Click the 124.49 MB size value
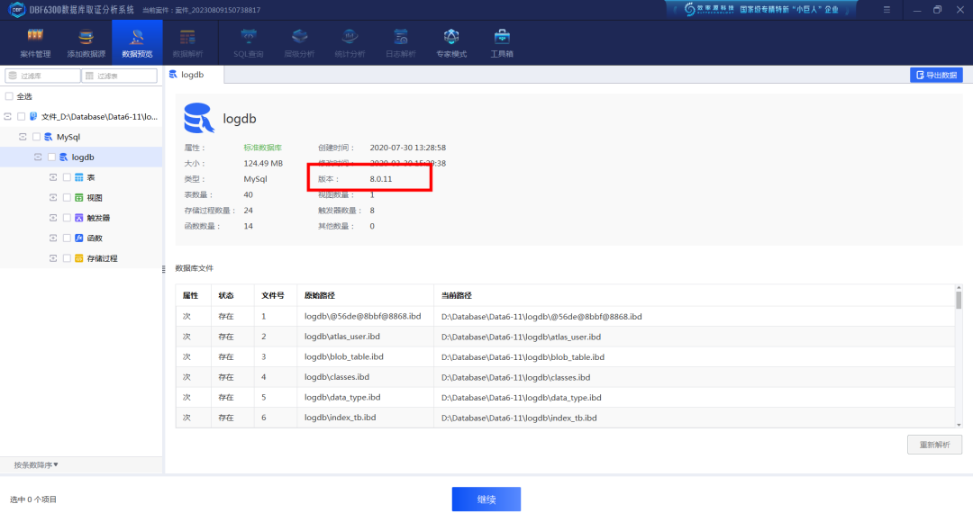This screenshot has height=522, width=973. (x=263, y=163)
